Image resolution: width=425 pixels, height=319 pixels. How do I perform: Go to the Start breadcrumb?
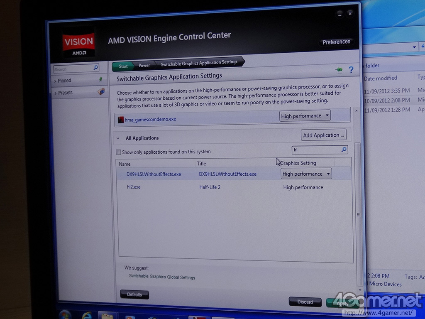(x=123, y=66)
